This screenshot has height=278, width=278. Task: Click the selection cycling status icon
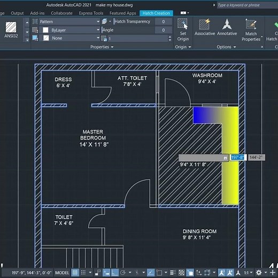coord(190,272)
